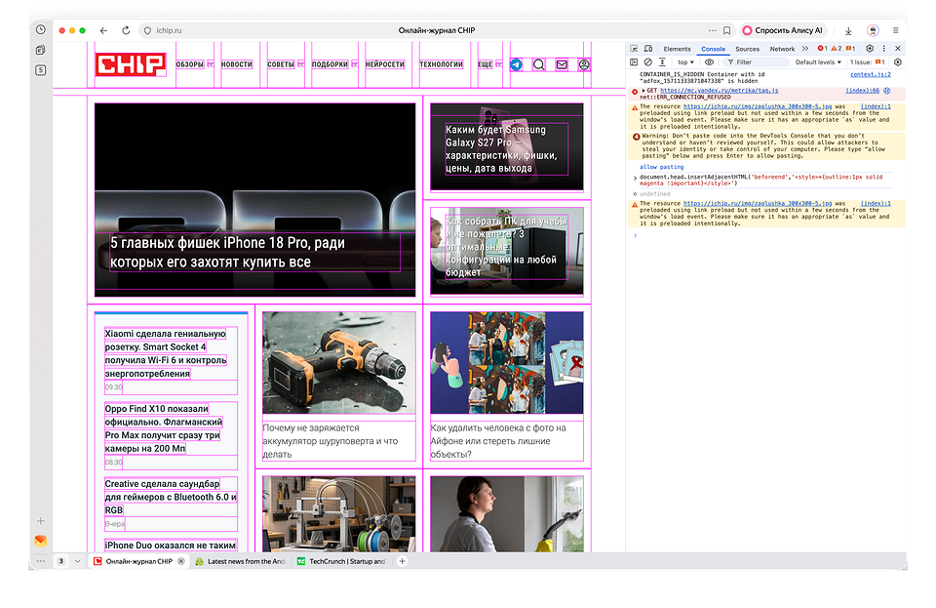Viewport: 936px width, 608px height.
Task: Go back with the browser back arrow
Action: [x=104, y=30]
